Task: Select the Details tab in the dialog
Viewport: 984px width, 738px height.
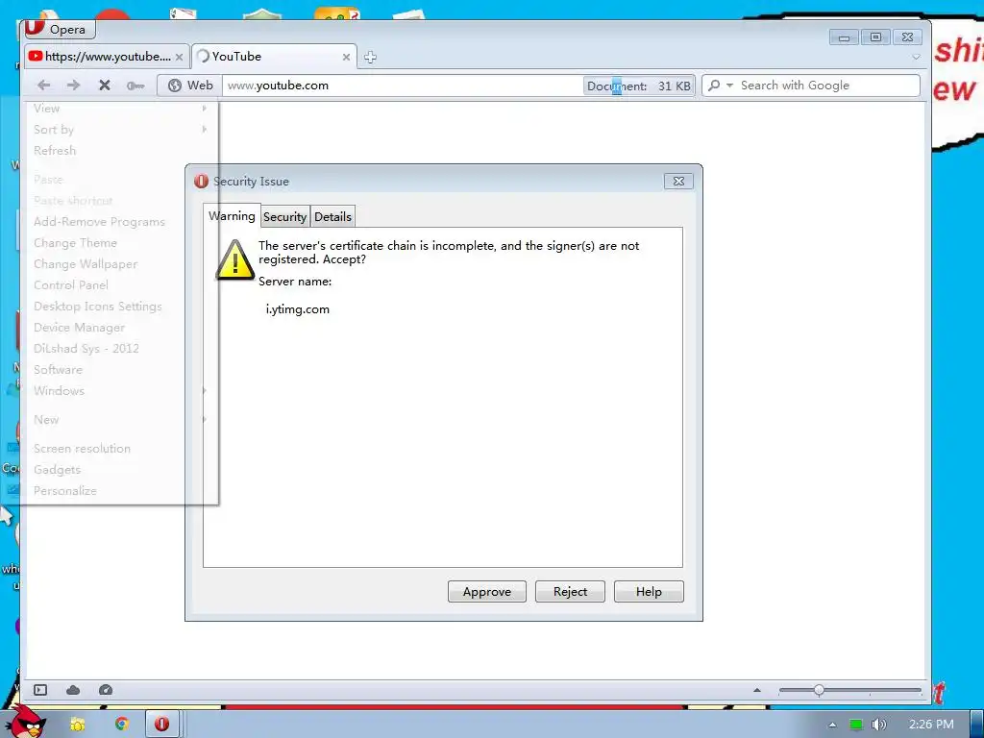Action: (x=332, y=216)
